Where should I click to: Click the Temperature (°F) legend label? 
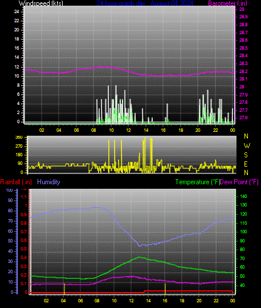tap(197, 182)
